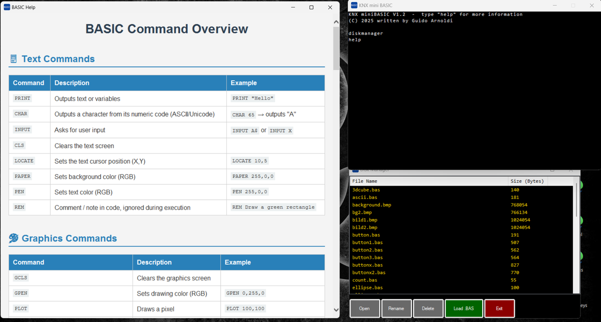Viewport: 601px width, 322px height.
Task: Click the "help" line in the BASIC console
Action: click(355, 40)
